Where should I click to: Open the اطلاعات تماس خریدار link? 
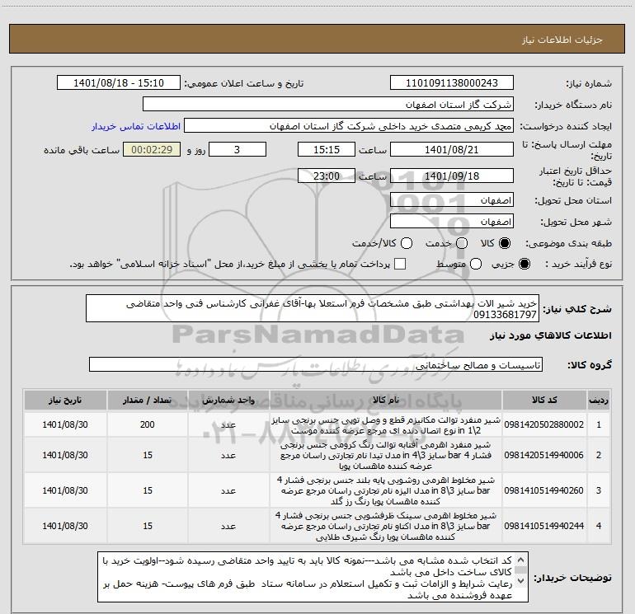[136, 126]
